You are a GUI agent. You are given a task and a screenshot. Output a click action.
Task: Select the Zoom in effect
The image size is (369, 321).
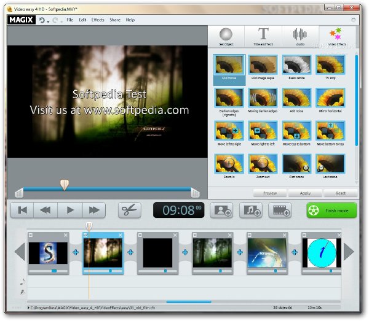tap(229, 166)
